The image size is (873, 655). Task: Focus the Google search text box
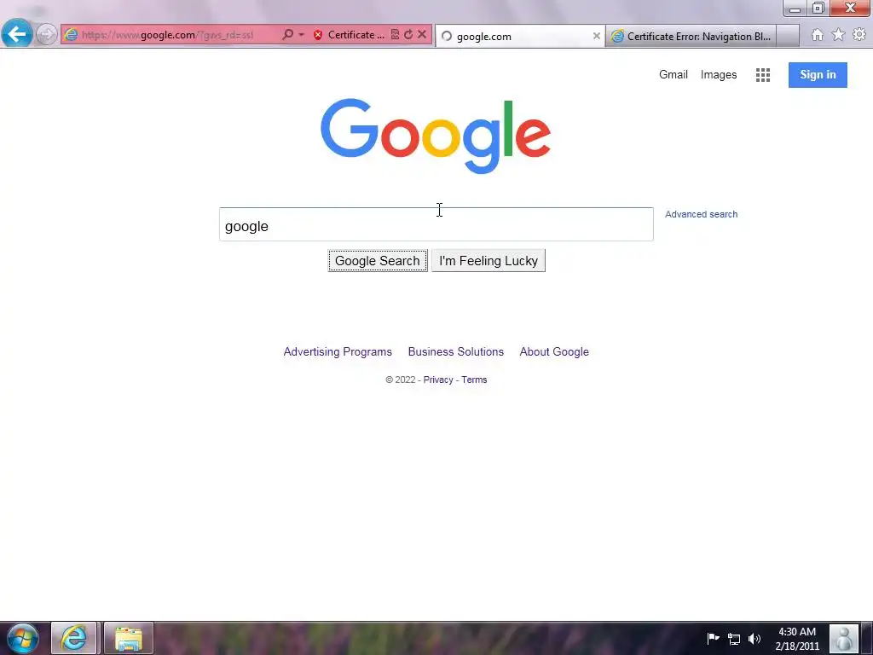(x=436, y=224)
